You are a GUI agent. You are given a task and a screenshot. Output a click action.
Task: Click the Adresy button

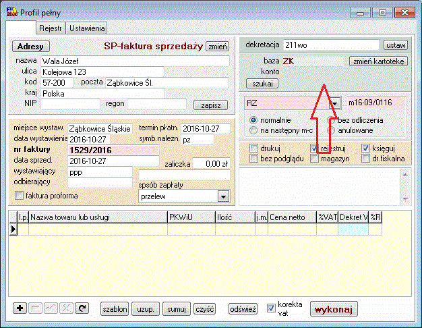[x=31, y=47]
